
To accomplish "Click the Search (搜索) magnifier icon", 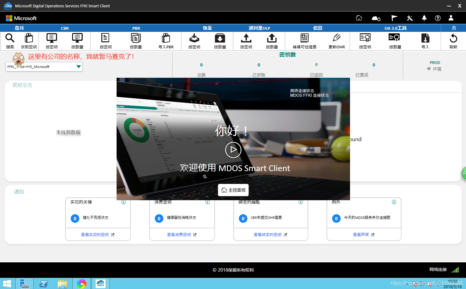I will pyautogui.click(x=10, y=38).
